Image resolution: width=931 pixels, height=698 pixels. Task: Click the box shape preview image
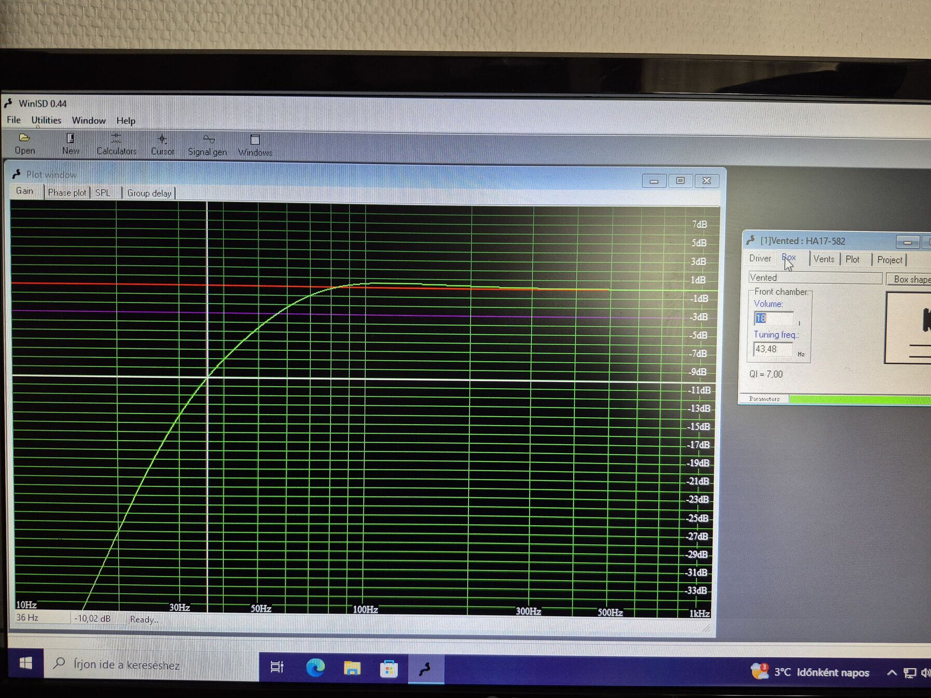coord(908,328)
